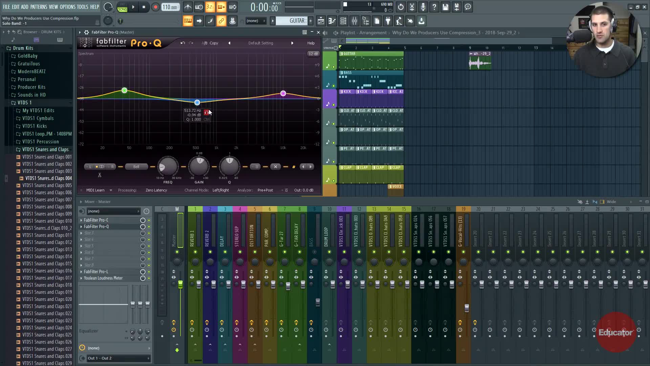Viewport: 650px width, 366px height.
Task: Click the Pro-Q undo arrow
Action: (x=183, y=43)
